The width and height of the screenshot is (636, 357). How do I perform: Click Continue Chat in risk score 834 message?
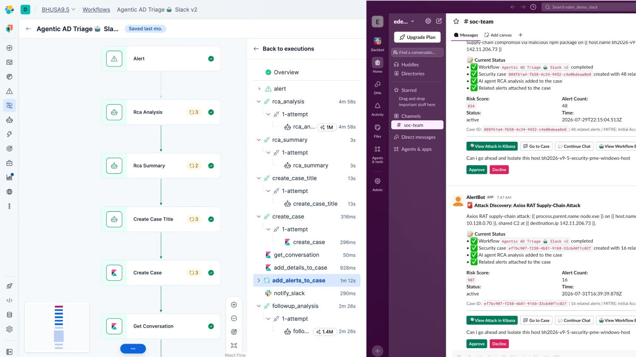coord(573,146)
